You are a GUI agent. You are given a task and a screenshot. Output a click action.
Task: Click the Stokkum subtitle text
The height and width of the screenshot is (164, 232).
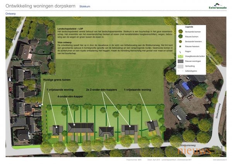85,7
